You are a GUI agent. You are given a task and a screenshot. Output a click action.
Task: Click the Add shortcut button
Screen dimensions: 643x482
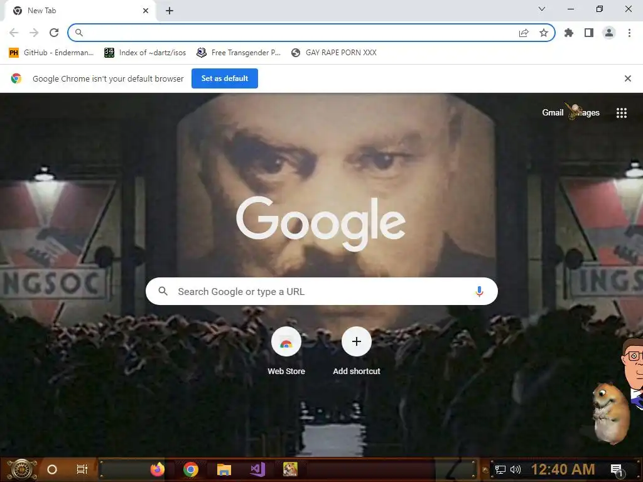coord(357,351)
